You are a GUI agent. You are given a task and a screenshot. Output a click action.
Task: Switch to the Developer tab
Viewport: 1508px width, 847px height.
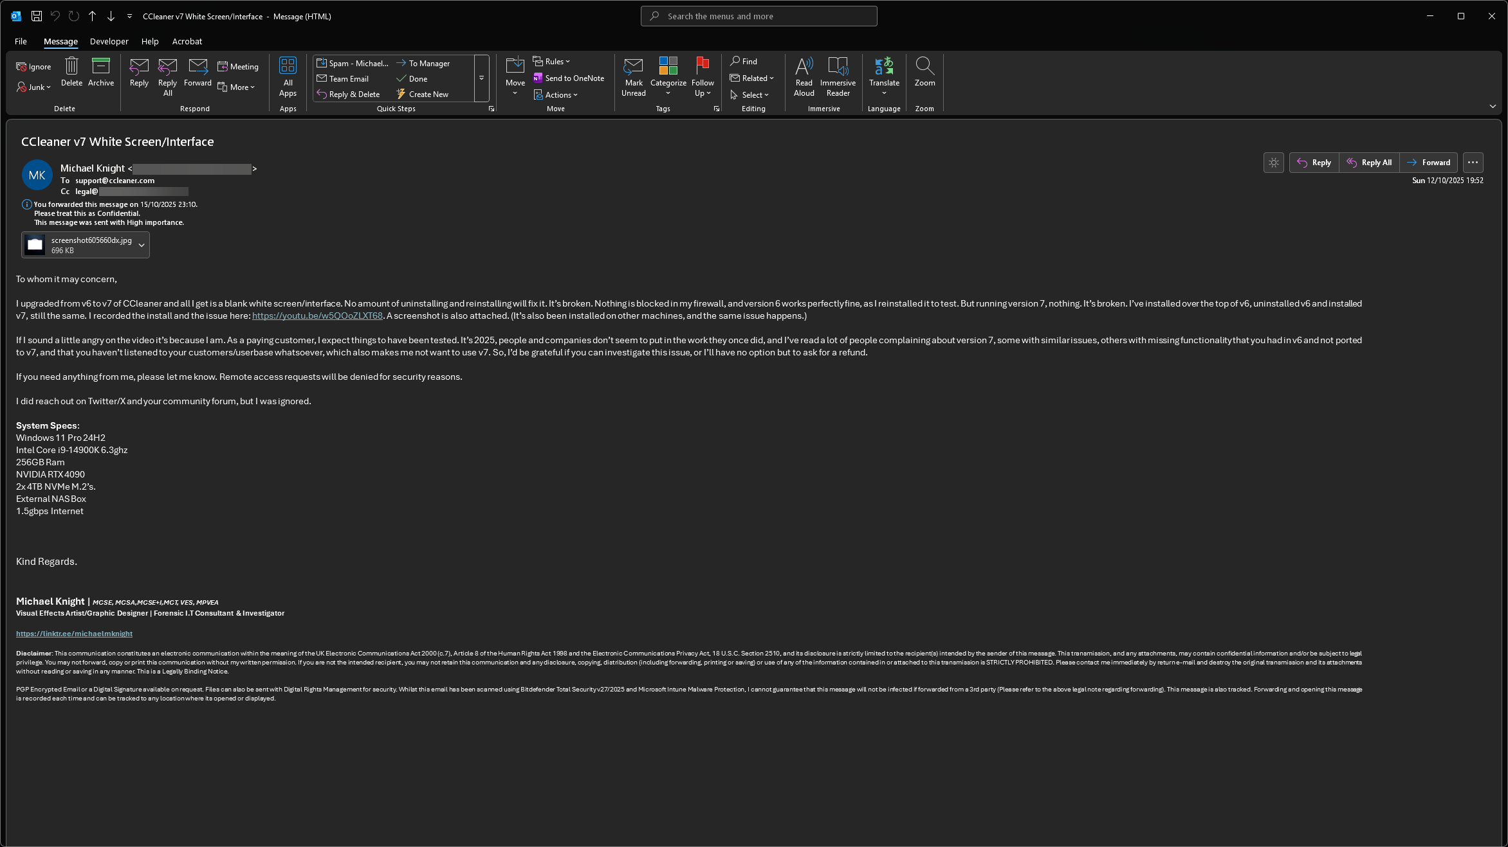(x=109, y=41)
